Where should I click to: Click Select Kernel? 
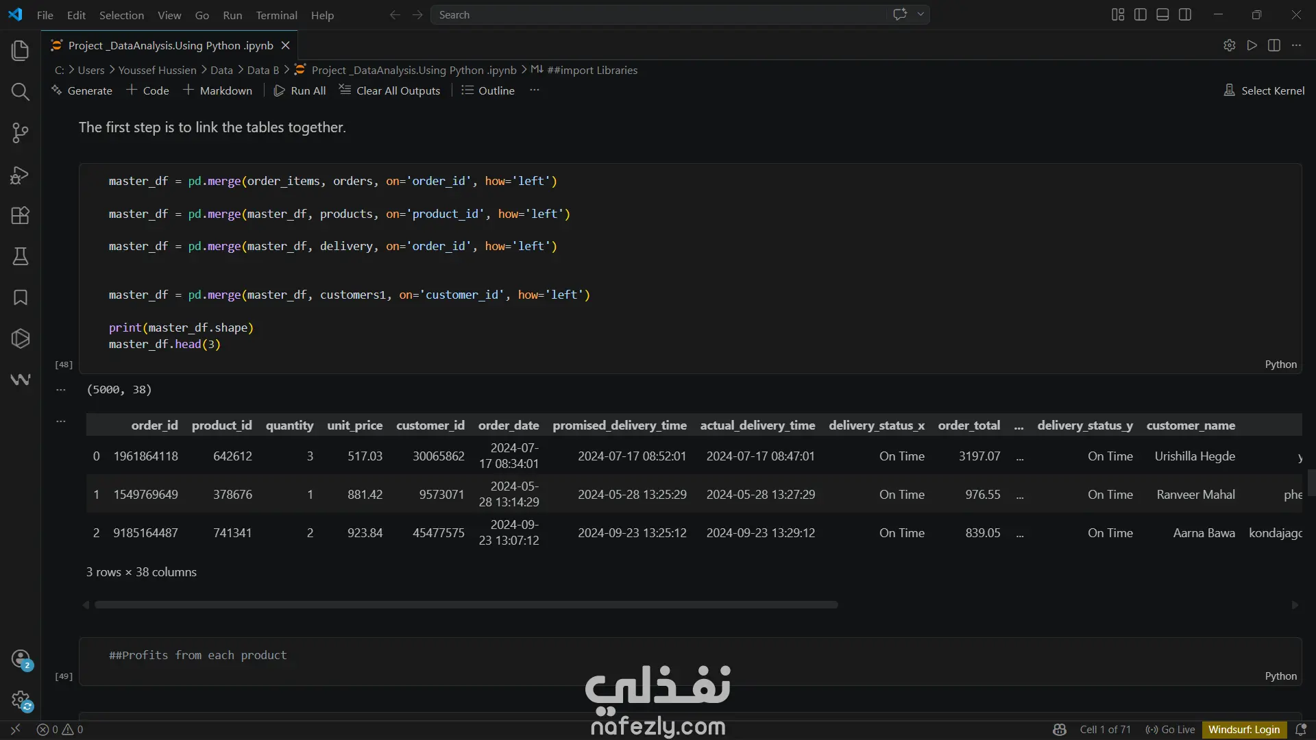tap(1264, 90)
